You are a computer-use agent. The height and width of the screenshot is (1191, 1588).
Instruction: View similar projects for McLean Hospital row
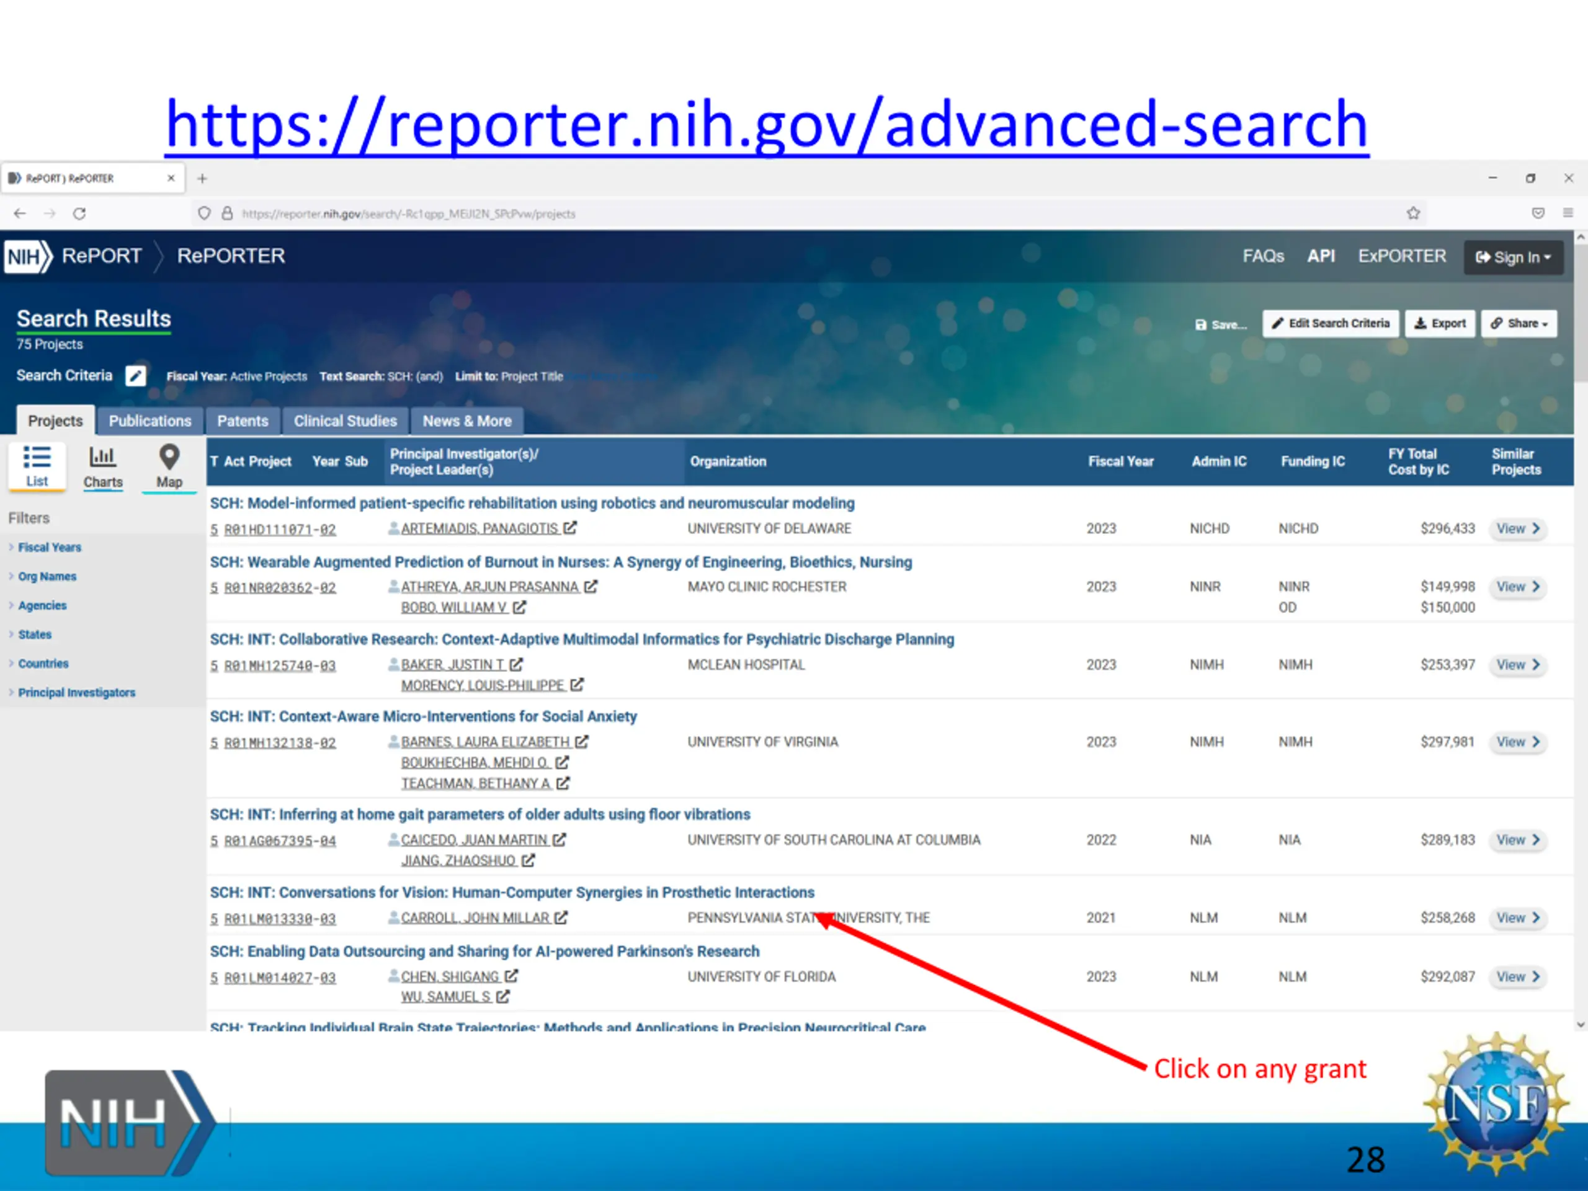click(x=1519, y=665)
